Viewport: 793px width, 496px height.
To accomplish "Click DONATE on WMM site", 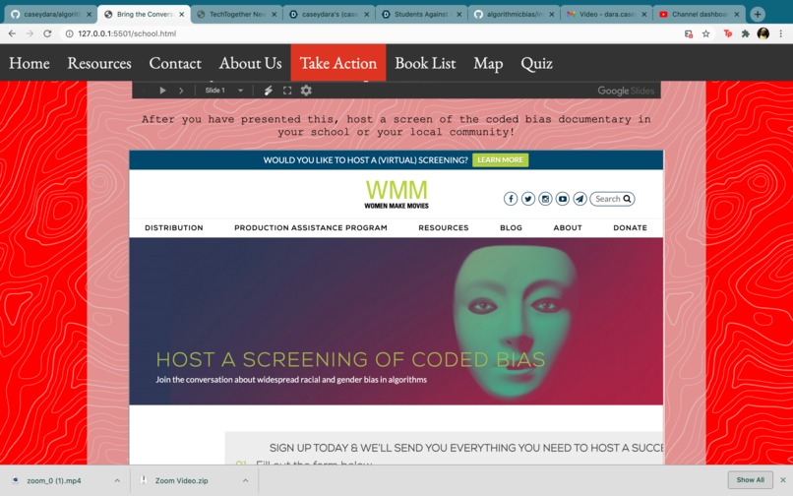I will pyautogui.click(x=630, y=227).
